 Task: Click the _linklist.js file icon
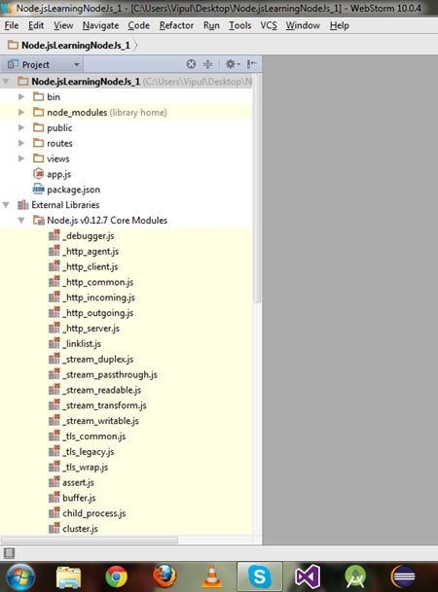(x=55, y=343)
